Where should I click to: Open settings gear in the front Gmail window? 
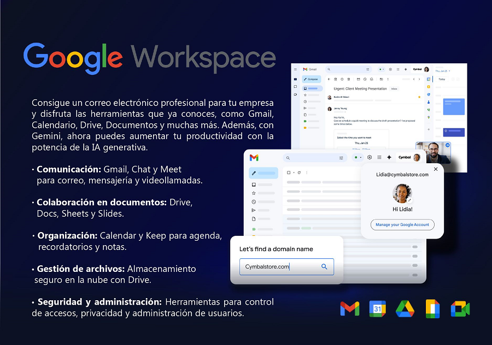(370, 157)
